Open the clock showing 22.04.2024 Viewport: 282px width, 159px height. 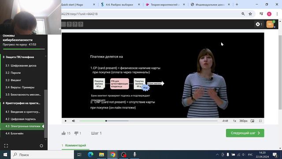pos(262,155)
